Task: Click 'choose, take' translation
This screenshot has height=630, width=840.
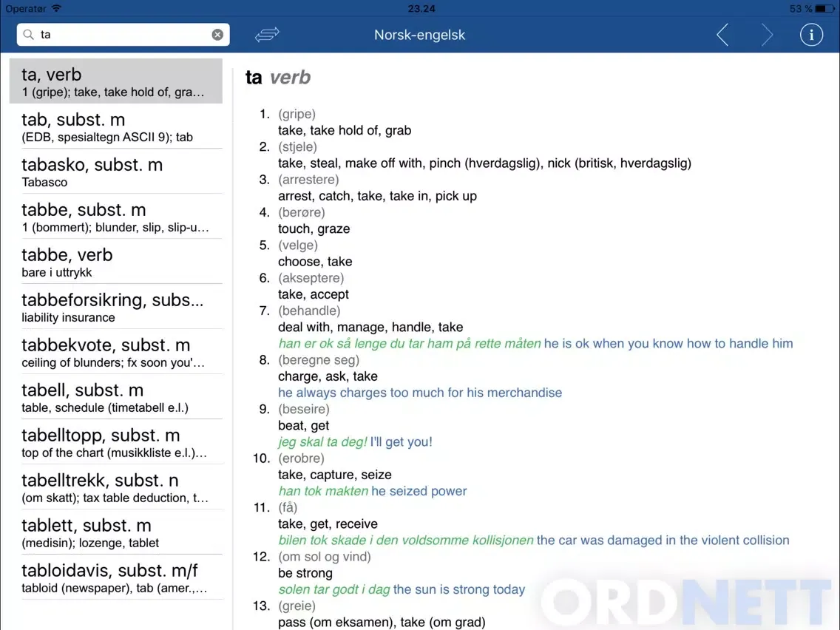Action: (x=315, y=262)
